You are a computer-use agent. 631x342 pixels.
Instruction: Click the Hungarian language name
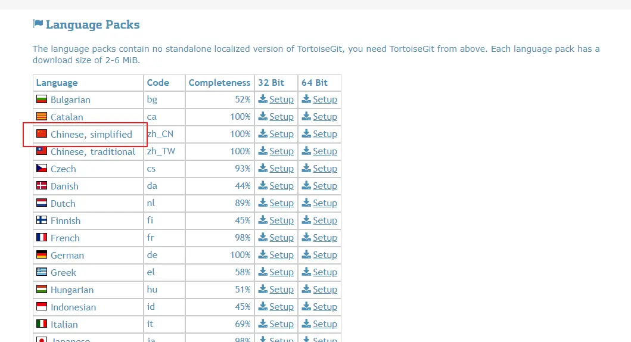[72, 290]
